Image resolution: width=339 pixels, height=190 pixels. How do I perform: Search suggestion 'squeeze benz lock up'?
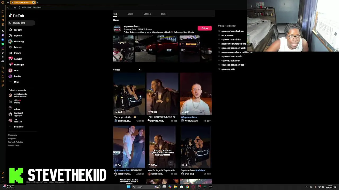(x=232, y=31)
